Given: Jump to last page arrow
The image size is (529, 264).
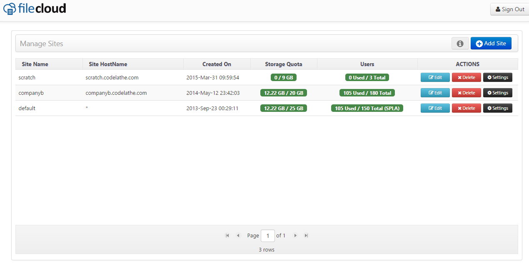Looking at the screenshot, I should (306, 235).
